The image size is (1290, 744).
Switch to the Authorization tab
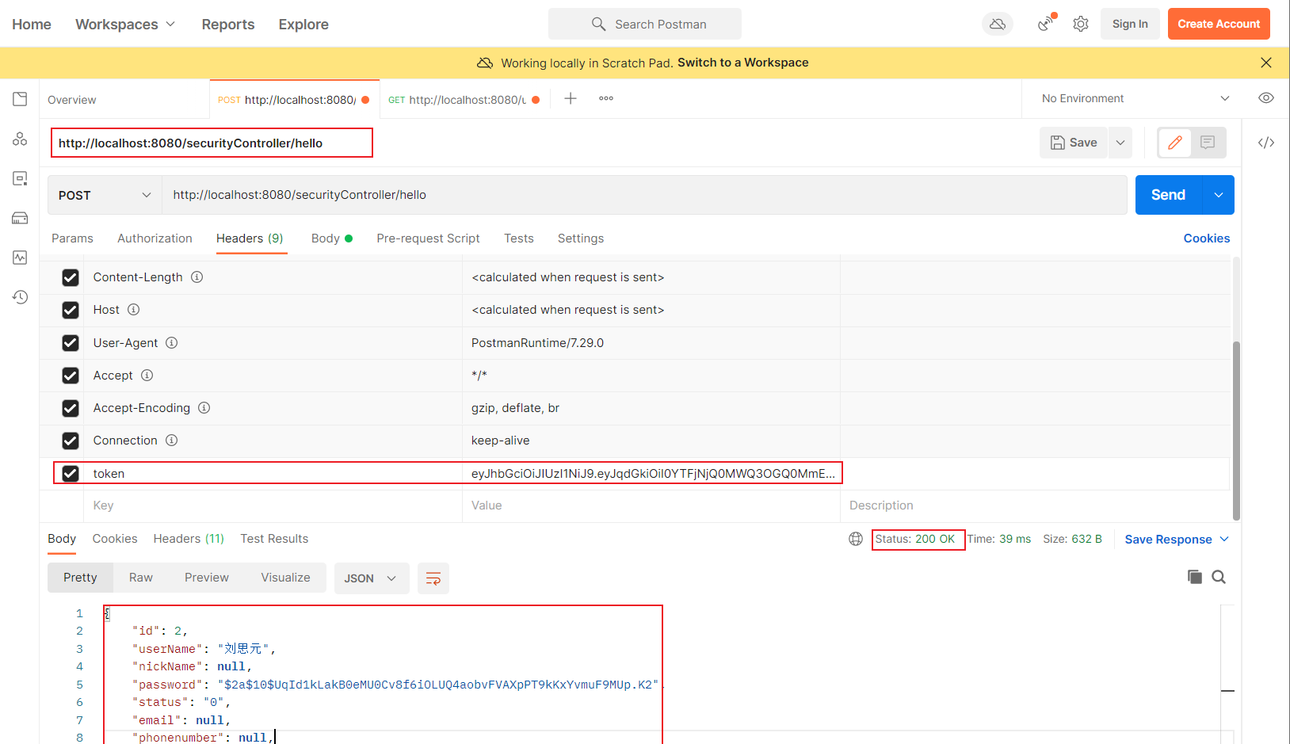[155, 238]
